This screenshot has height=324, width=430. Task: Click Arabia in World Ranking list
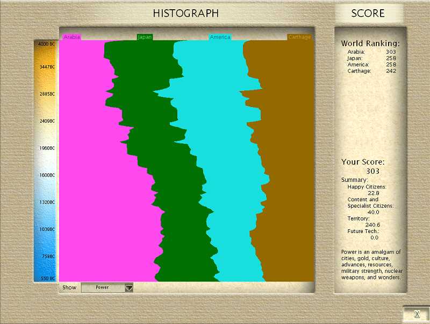click(371, 52)
